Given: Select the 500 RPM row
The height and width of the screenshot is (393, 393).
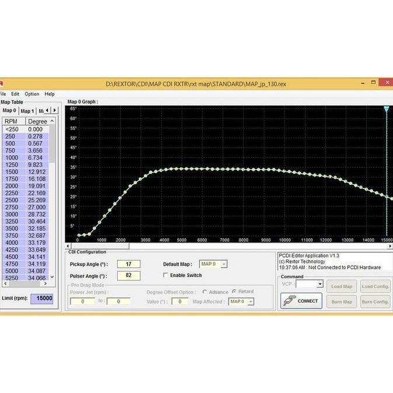Looking at the screenshot, I should (x=26, y=143).
